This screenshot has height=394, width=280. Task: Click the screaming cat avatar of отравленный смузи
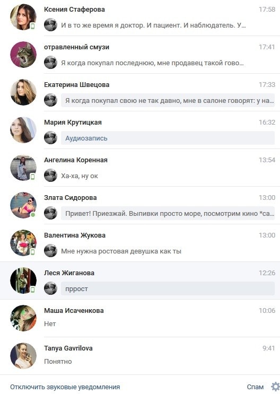(23, 55)
